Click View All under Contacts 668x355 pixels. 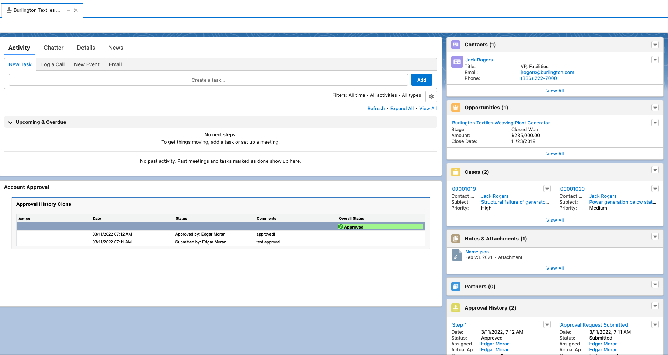tap(555, 91)
